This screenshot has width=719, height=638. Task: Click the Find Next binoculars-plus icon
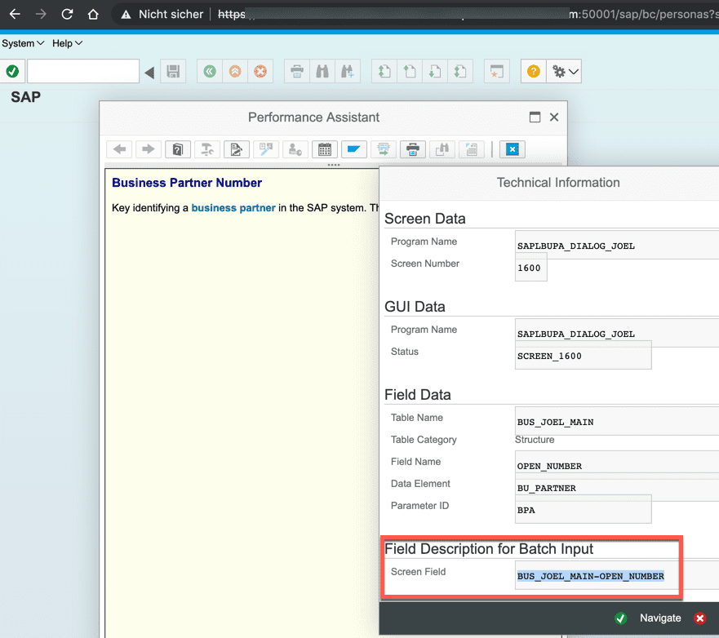[347, 71]
